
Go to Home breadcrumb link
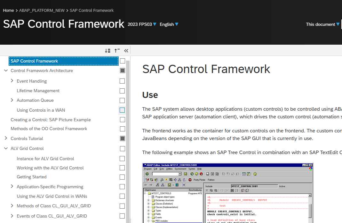[x=8, y=11]
